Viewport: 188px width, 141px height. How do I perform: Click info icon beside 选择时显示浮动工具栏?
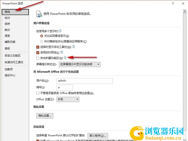[x=74, y=46]
